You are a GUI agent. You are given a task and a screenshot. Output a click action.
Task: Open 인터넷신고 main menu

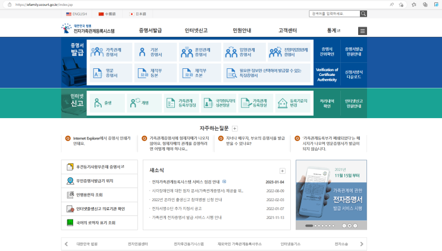pyautogui.click(x=196, y=30)
